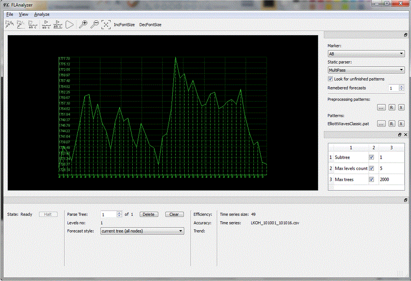Toggle the Max trees checkbox

pyautogui.click(x=371, y=179)
